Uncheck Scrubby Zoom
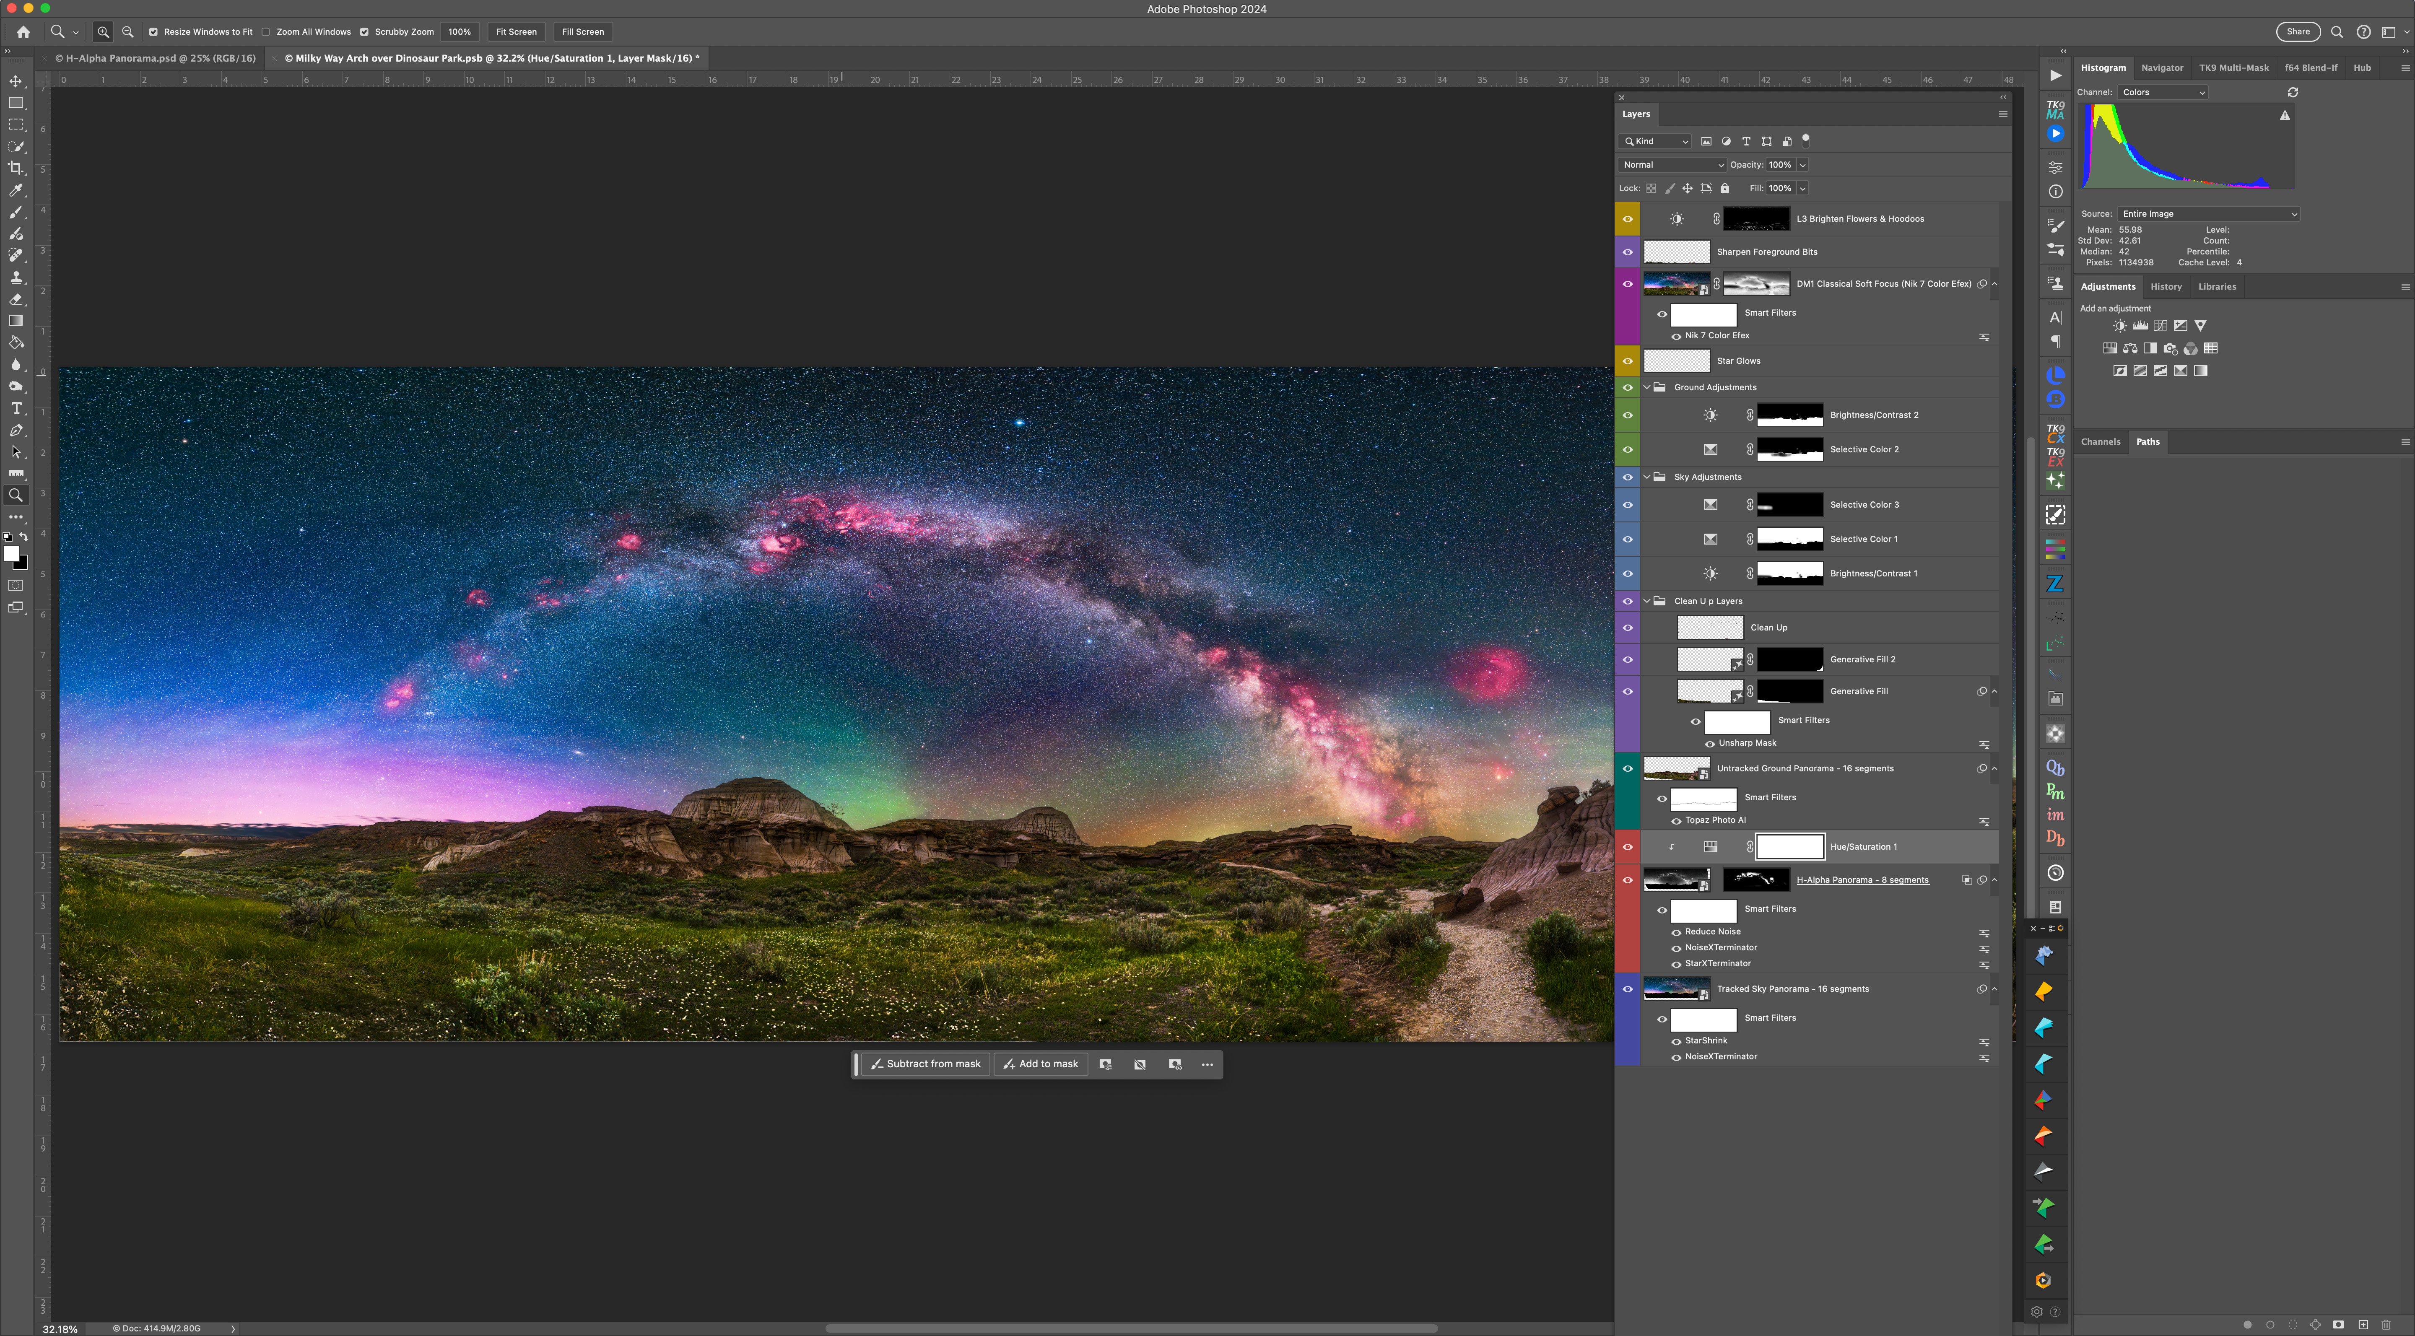 click(x=365, y=32)
